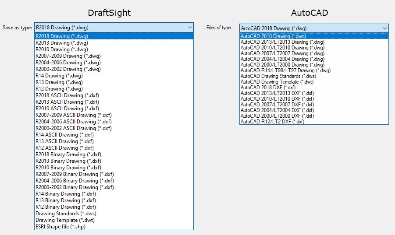
Task: Select AutoCAD Drawing Template (*.dwt)
Action: tap(277, 82)
